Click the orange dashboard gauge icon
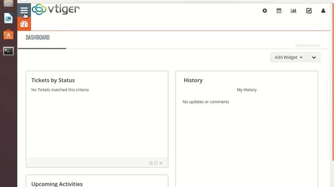Screen dimensions: 334x187 [x=24, y=24]
